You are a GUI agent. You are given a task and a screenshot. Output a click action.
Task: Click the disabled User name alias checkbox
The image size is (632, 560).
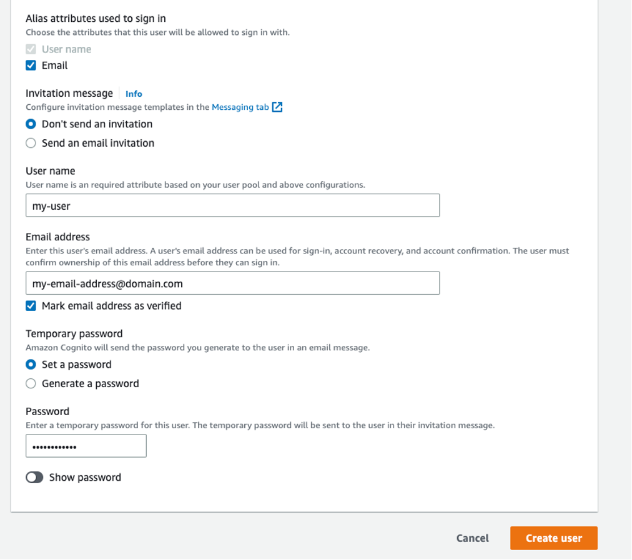[x=31, y=49]
